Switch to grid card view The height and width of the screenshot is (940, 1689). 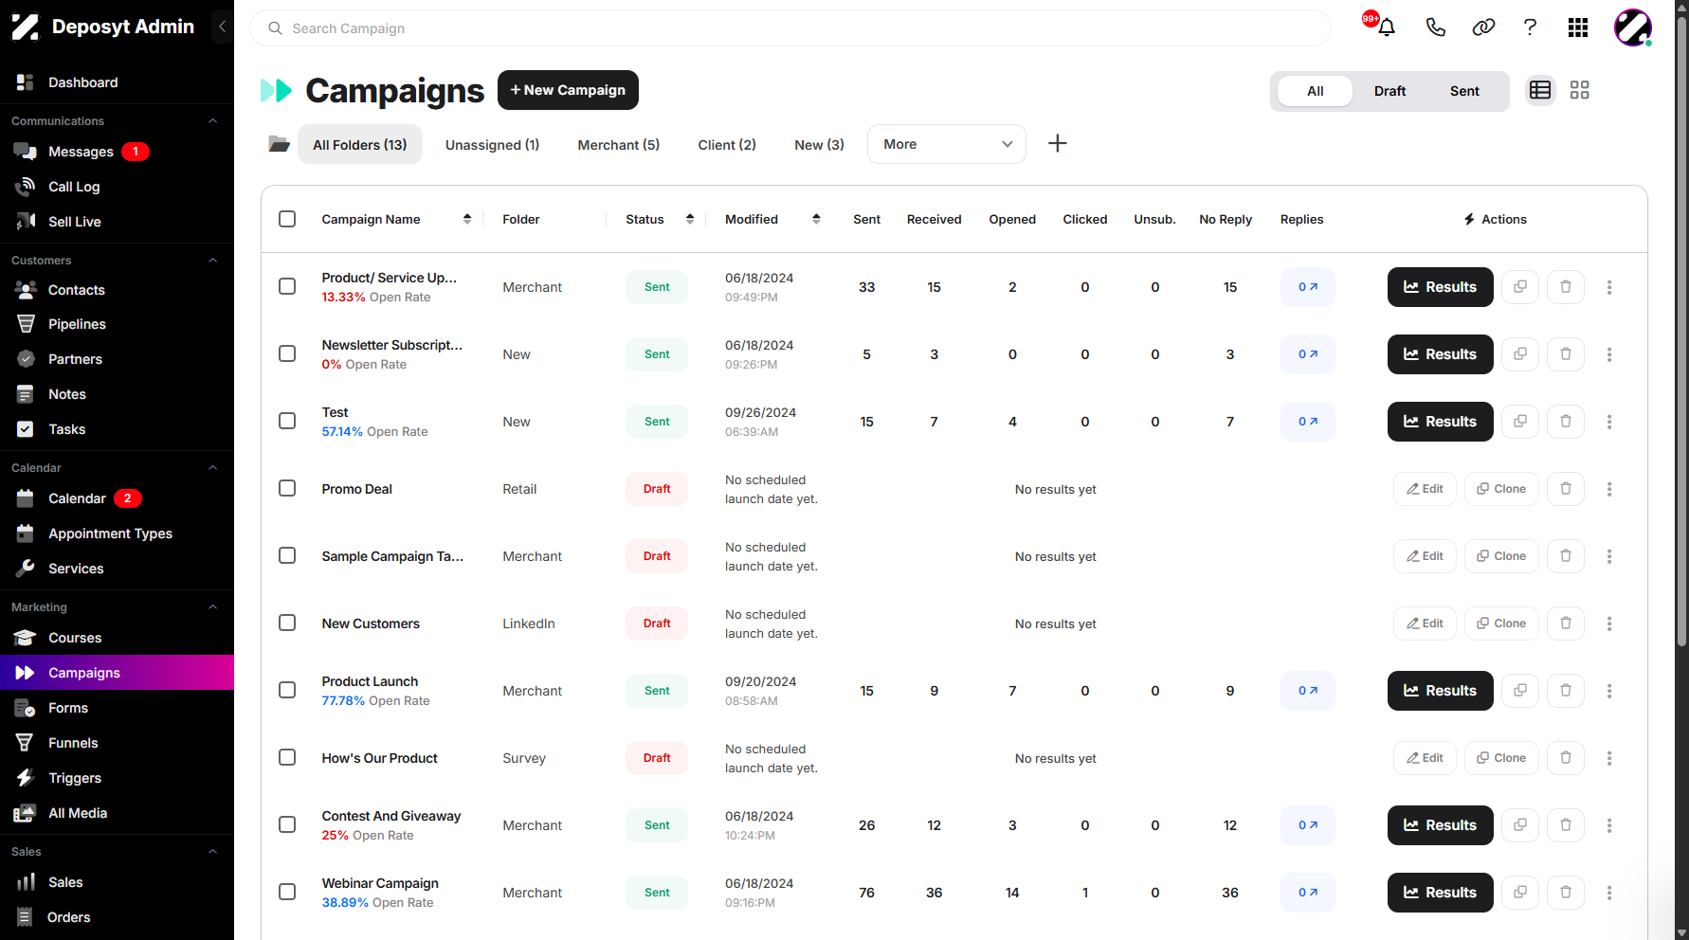coord(1579,90)
